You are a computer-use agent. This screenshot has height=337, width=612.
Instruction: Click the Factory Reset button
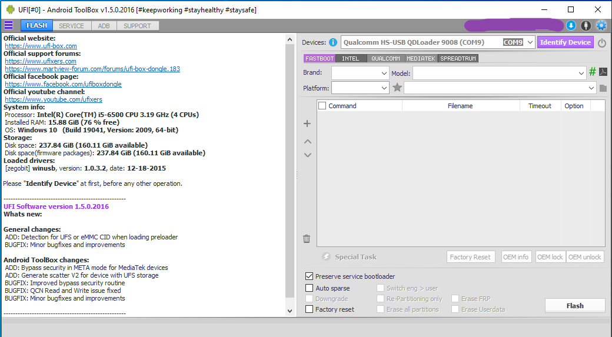470,256
